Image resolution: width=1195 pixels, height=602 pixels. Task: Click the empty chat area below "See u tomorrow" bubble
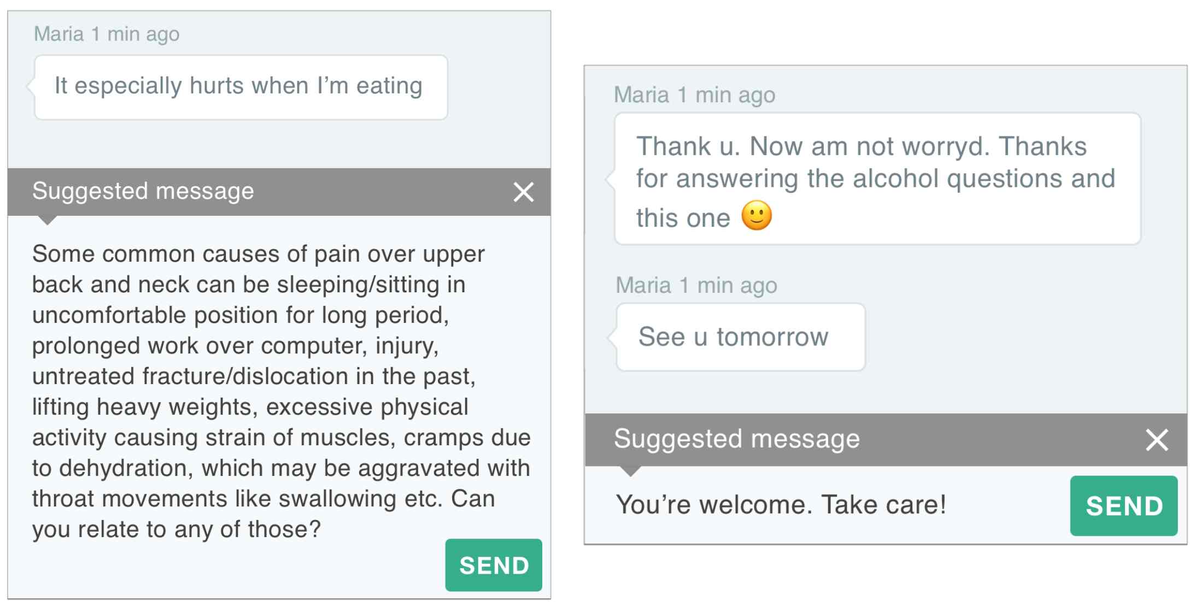[886, 392]
